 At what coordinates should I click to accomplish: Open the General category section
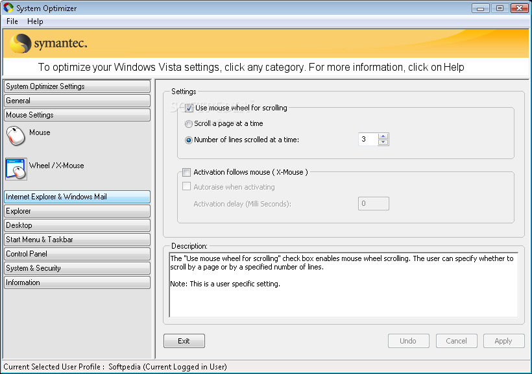[x=77, y=101]
